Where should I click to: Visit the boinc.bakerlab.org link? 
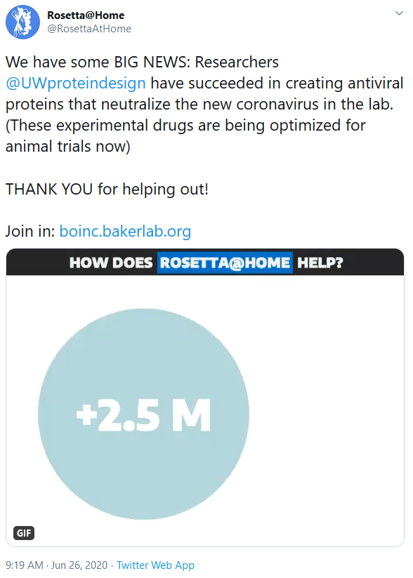(x=125, y=232)
